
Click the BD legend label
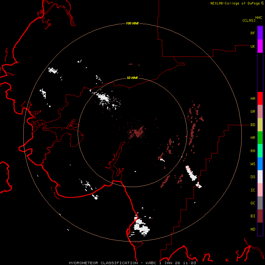253,125
